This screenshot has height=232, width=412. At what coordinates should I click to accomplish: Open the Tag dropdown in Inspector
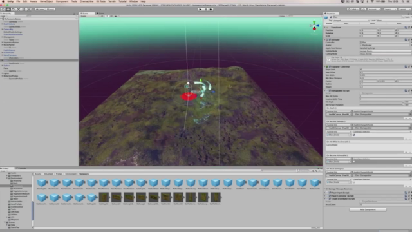[352, 20]
